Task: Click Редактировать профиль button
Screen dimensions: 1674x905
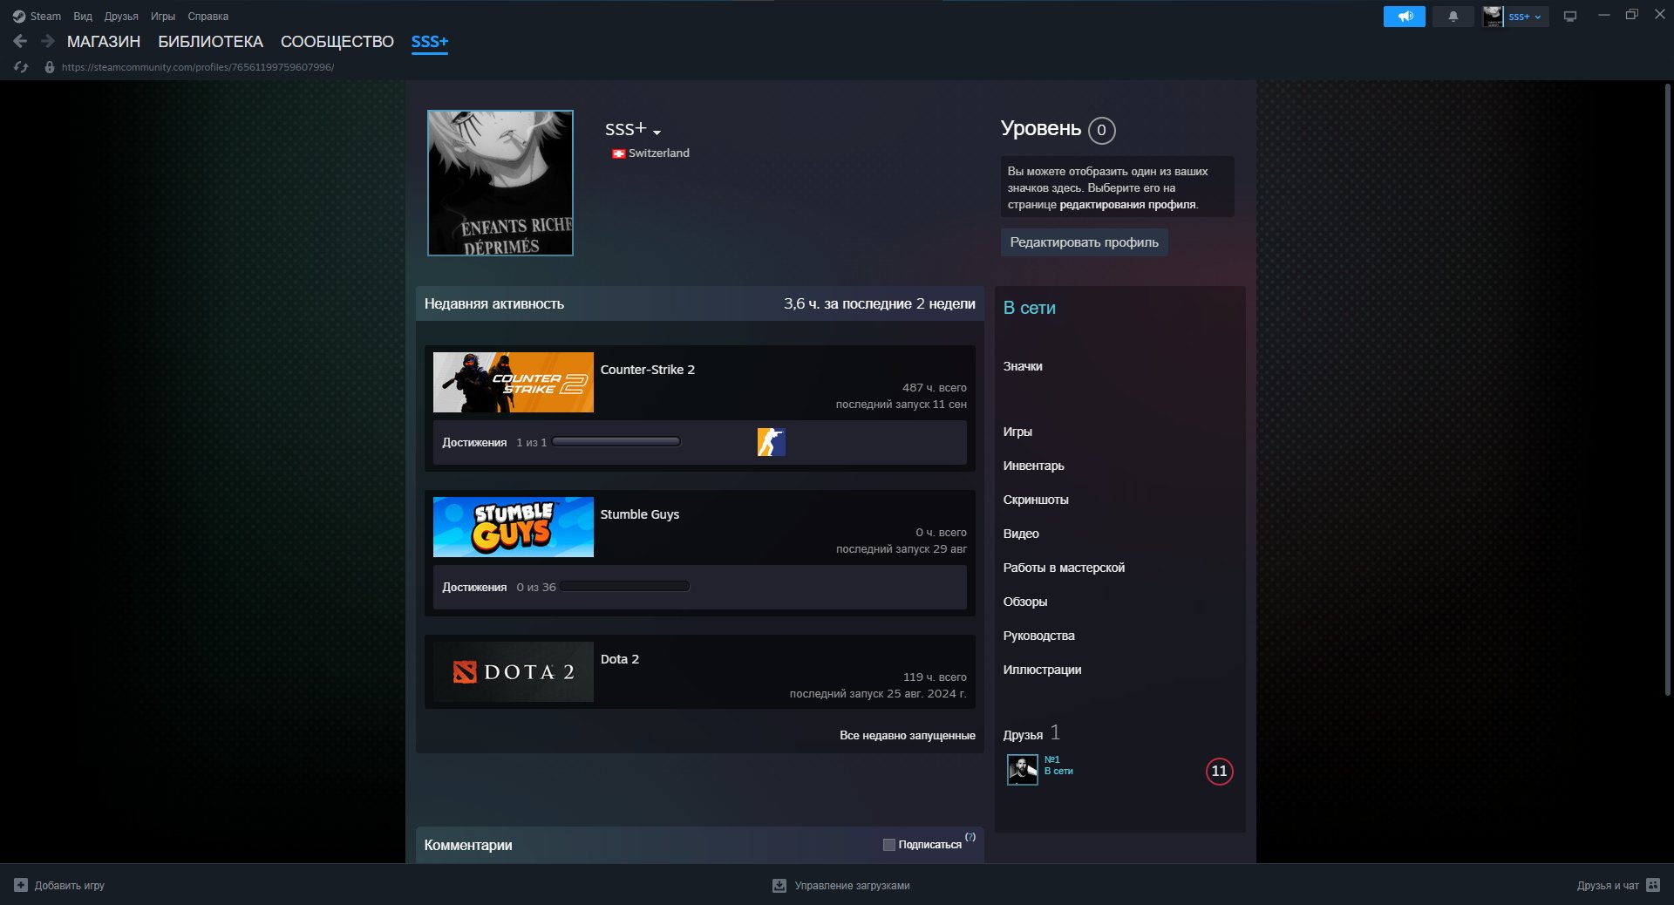Action: coord(1084,242)
